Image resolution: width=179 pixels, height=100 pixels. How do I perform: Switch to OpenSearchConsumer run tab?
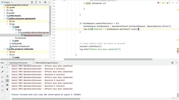pos(18,63)
